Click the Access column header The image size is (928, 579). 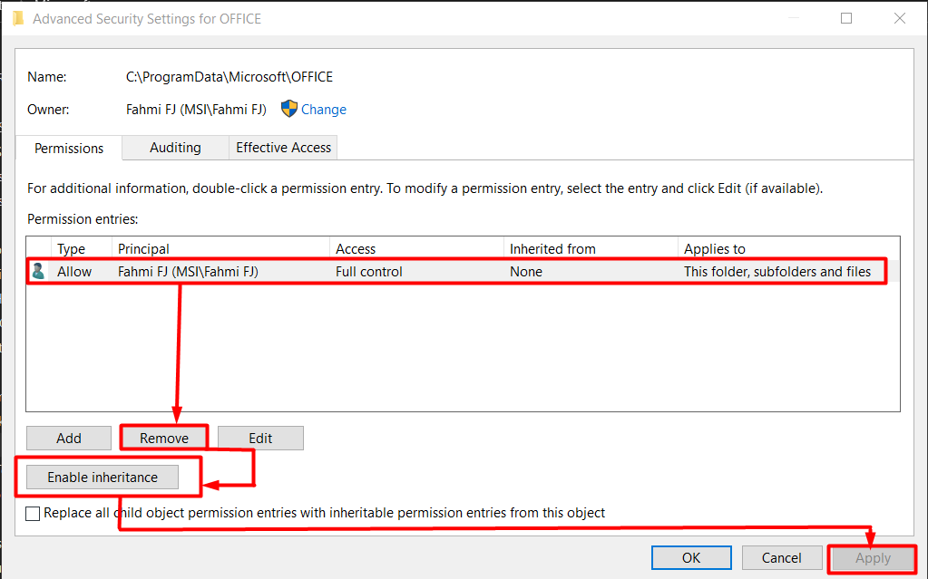point(356,248)
